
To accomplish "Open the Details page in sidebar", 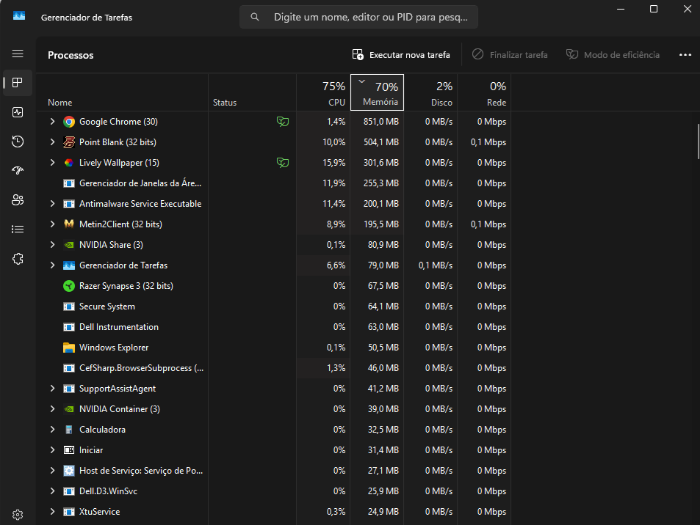I will [x=18, y=230].
